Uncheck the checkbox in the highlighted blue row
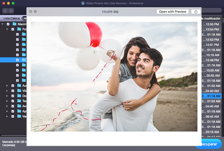The height and width of the screenshot is (151, 224). coord(18,60)
